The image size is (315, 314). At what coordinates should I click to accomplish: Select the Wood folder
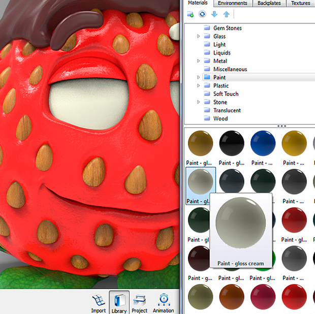pos(220,118)
